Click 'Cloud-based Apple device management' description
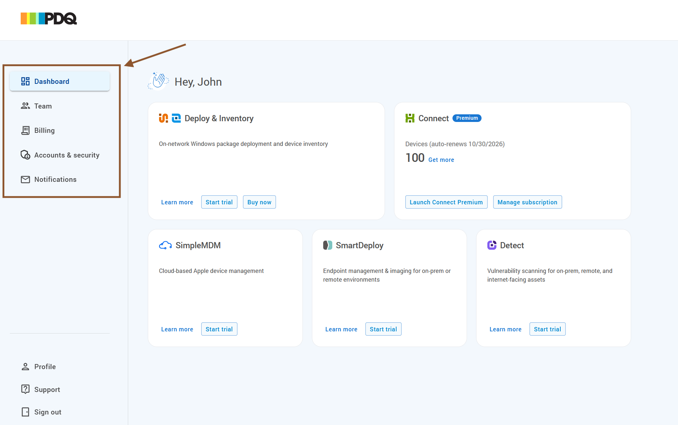This screenshot has width=678, height=425. [211, 271]
